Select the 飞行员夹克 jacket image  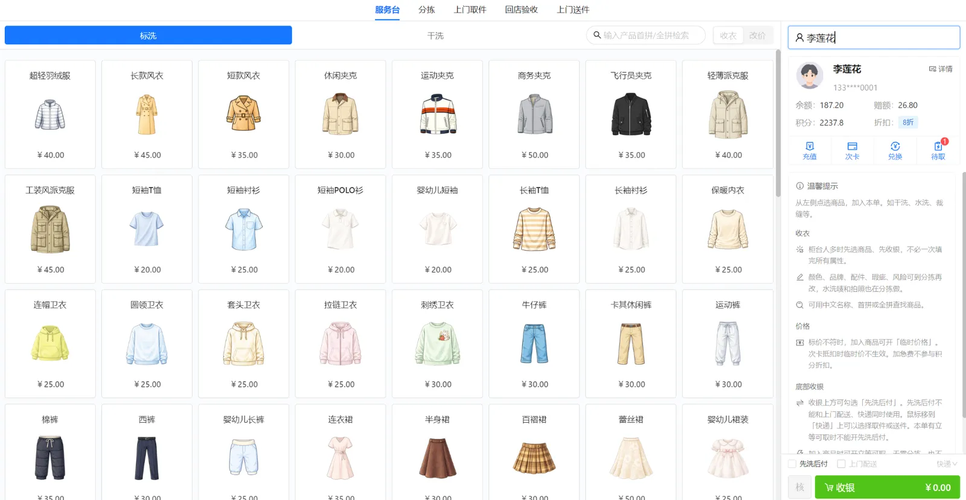[631, 115]
